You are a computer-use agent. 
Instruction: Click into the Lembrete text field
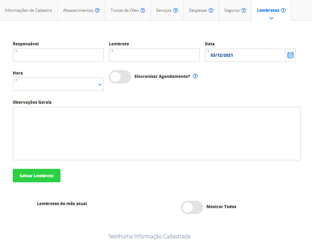pos(154,55)
